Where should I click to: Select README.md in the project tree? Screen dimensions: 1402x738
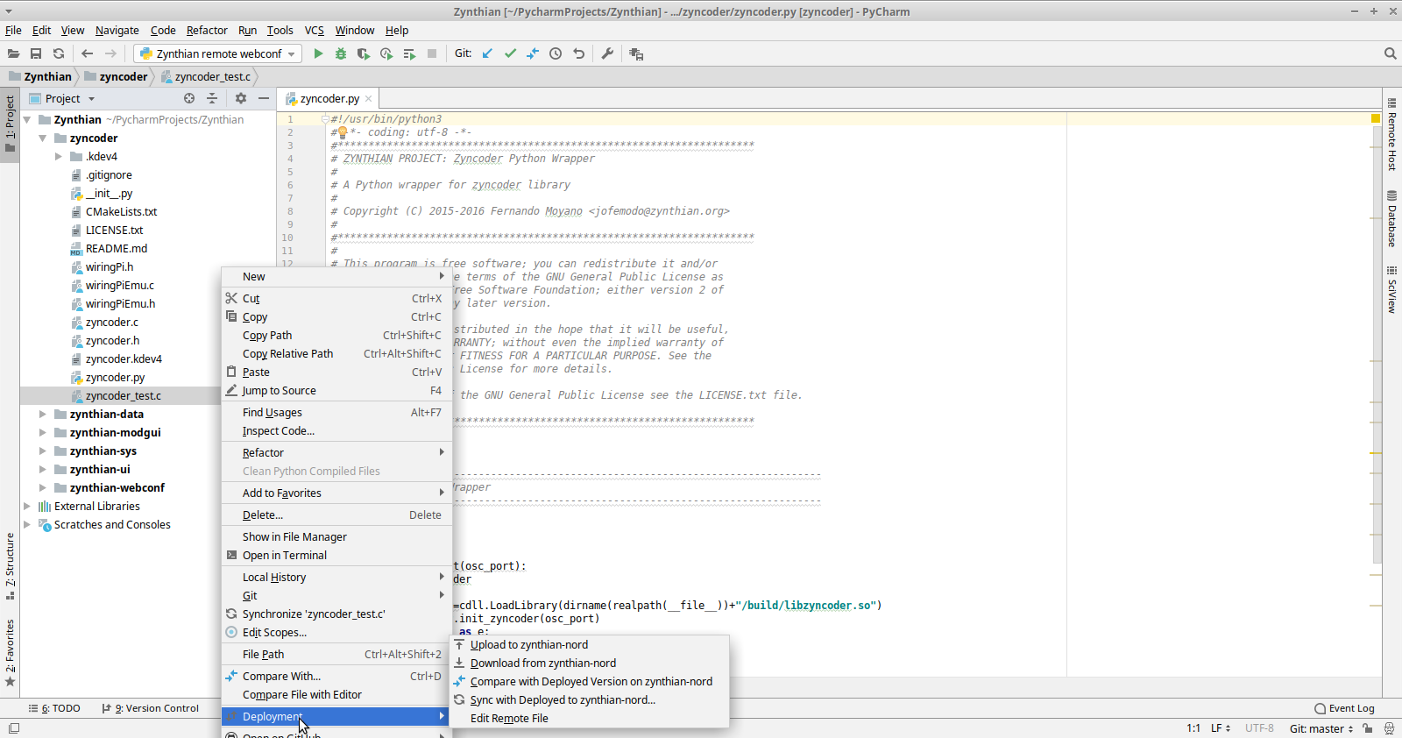tap(116, 249)
